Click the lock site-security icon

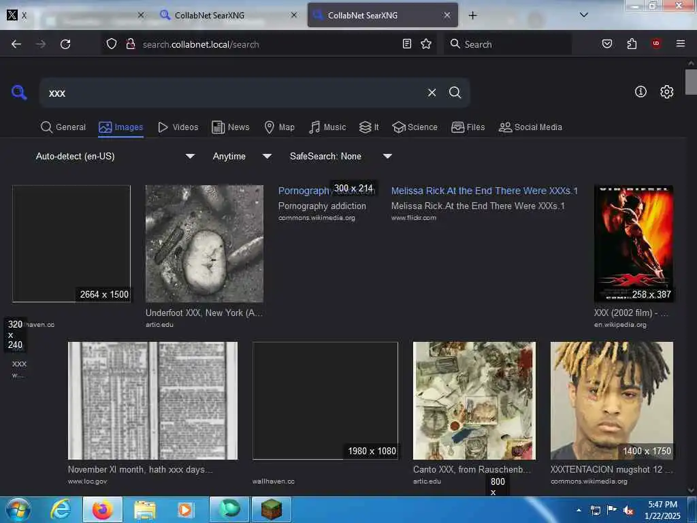tap(130, 44)
